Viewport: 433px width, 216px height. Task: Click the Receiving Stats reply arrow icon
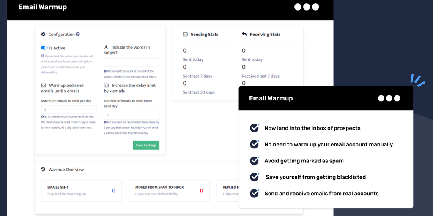[244, 35]
